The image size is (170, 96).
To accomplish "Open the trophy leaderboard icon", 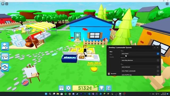I will point(101,88).
